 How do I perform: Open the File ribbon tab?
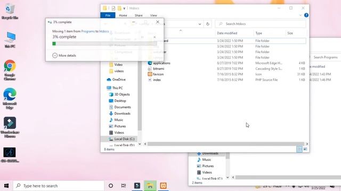pos(108,15)
